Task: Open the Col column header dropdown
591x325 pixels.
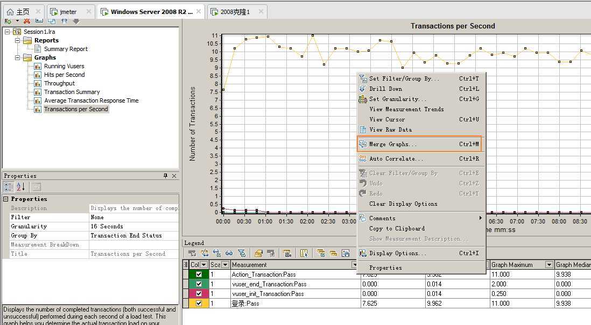Action: [203, 265]
